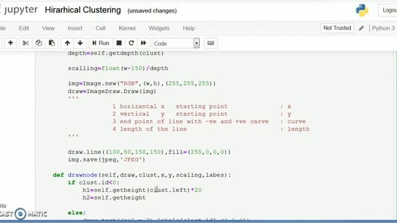Image resolution: width=397 pixels, height=223 pixels.
Task: Click the 'def drawnode' function definition line
Action: [142, 175]
